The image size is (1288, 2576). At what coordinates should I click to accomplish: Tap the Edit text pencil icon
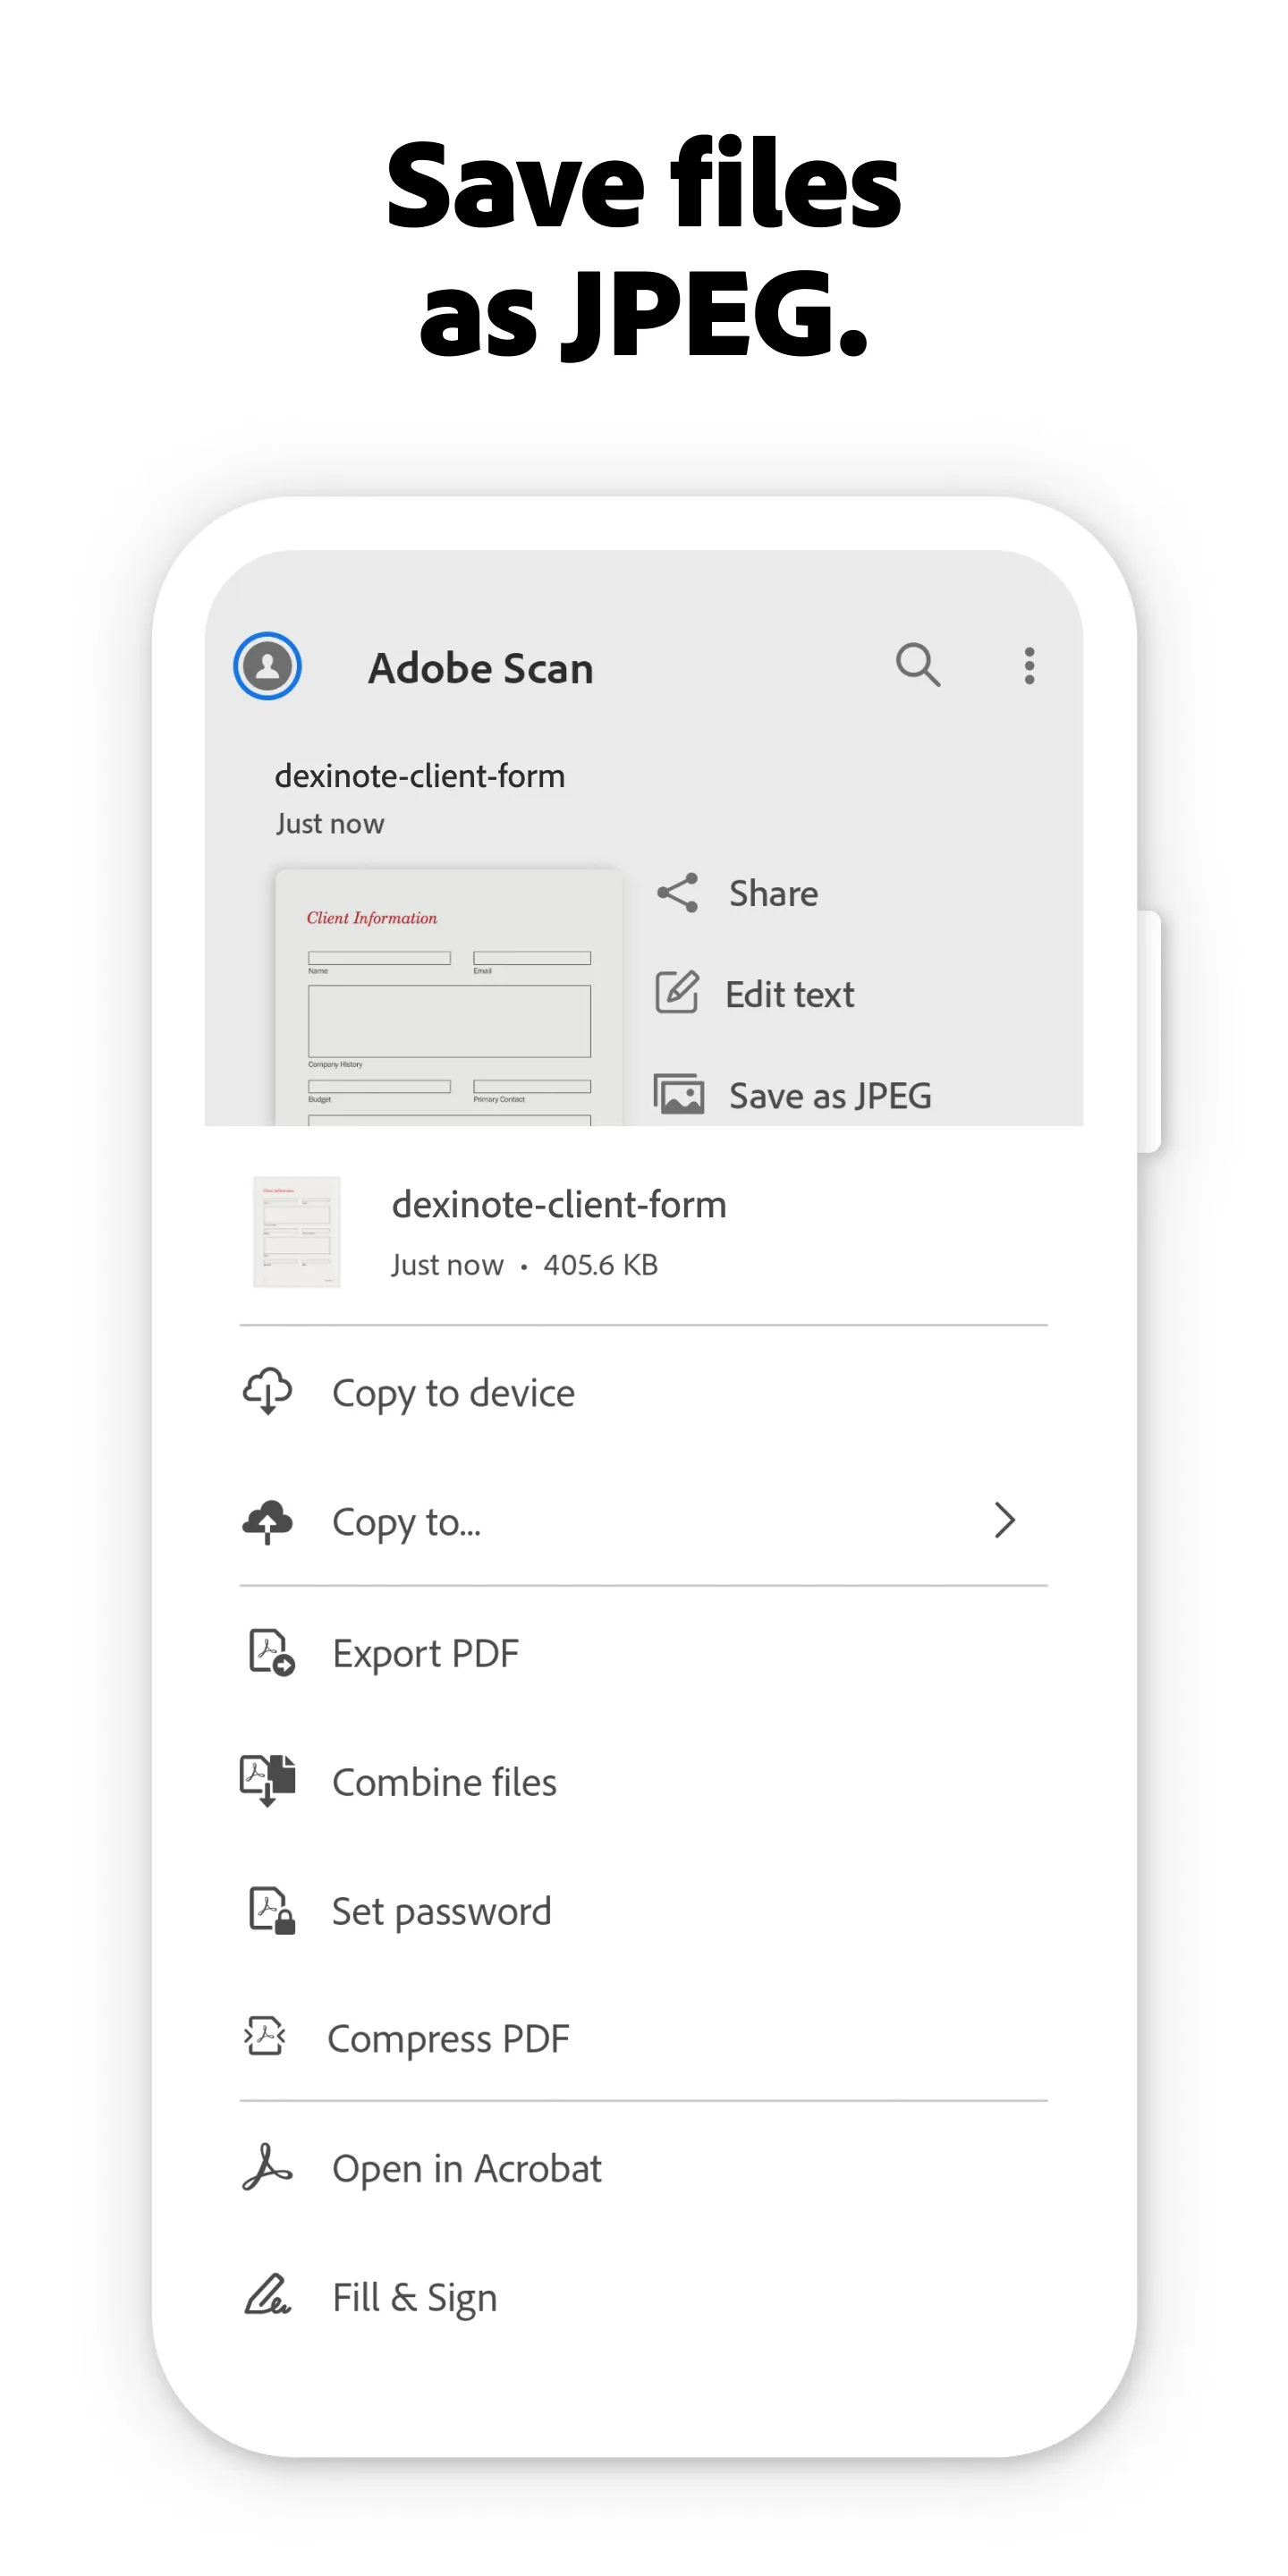click(x=677, y=992)
